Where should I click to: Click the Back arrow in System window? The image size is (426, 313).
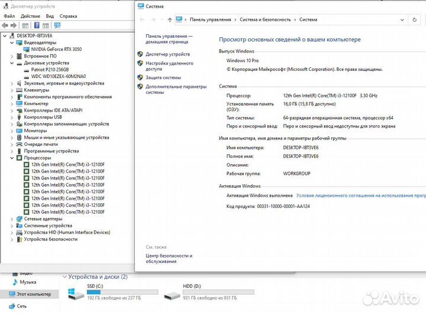tap(142, 20)
